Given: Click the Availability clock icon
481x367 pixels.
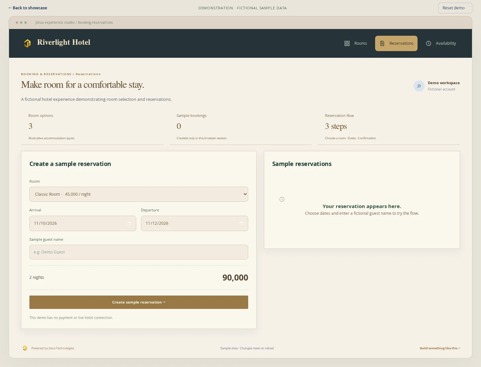Looking at the screenshot, I should pyautogui.click(x=429, y=43).
